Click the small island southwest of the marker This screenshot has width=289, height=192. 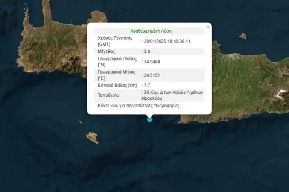coord(92,137)
